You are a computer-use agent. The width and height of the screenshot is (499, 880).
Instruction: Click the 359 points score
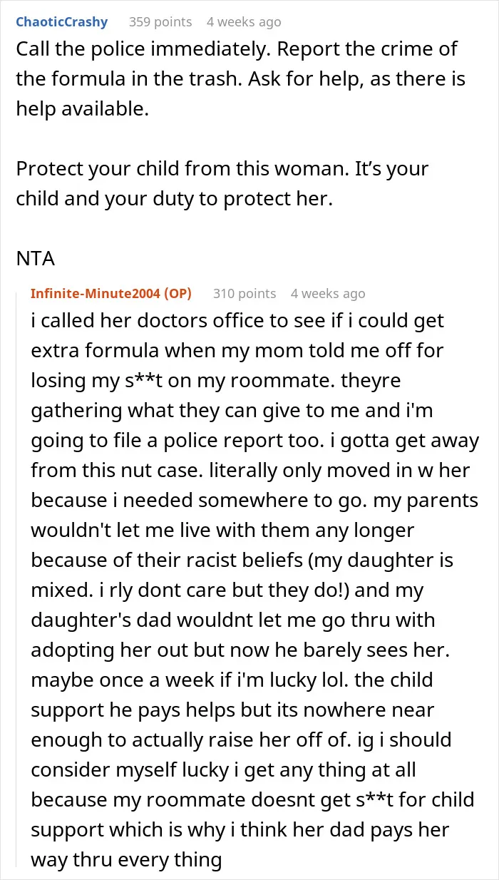(160, 22)
